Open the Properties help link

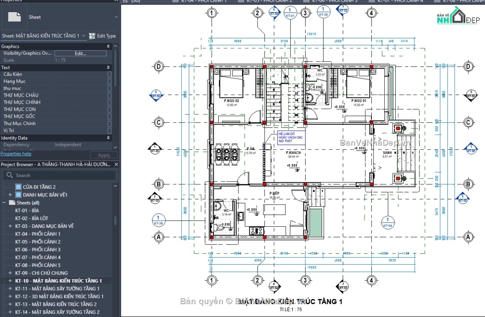tap(16, 154)
